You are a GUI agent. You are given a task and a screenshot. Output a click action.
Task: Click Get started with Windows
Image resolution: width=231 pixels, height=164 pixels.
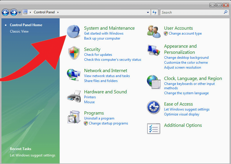pos(104,33)
